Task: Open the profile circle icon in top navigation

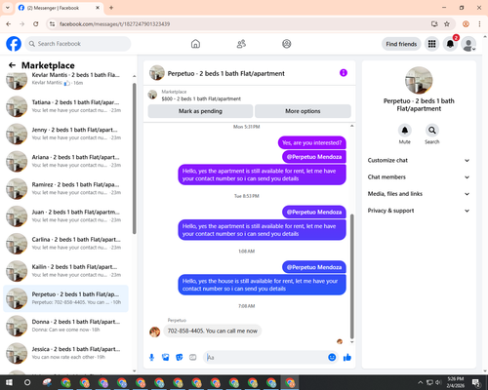Action: tap(287, 44)
